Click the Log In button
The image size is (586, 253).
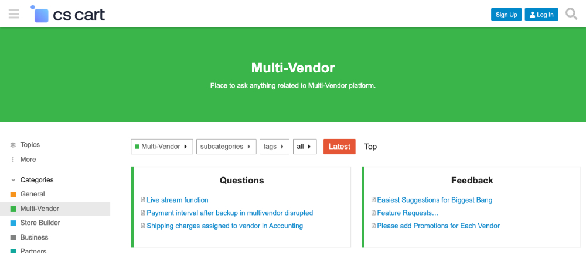[541, 15]
